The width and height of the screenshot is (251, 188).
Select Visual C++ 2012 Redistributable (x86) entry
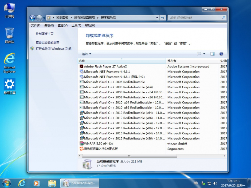pos(122,118)
